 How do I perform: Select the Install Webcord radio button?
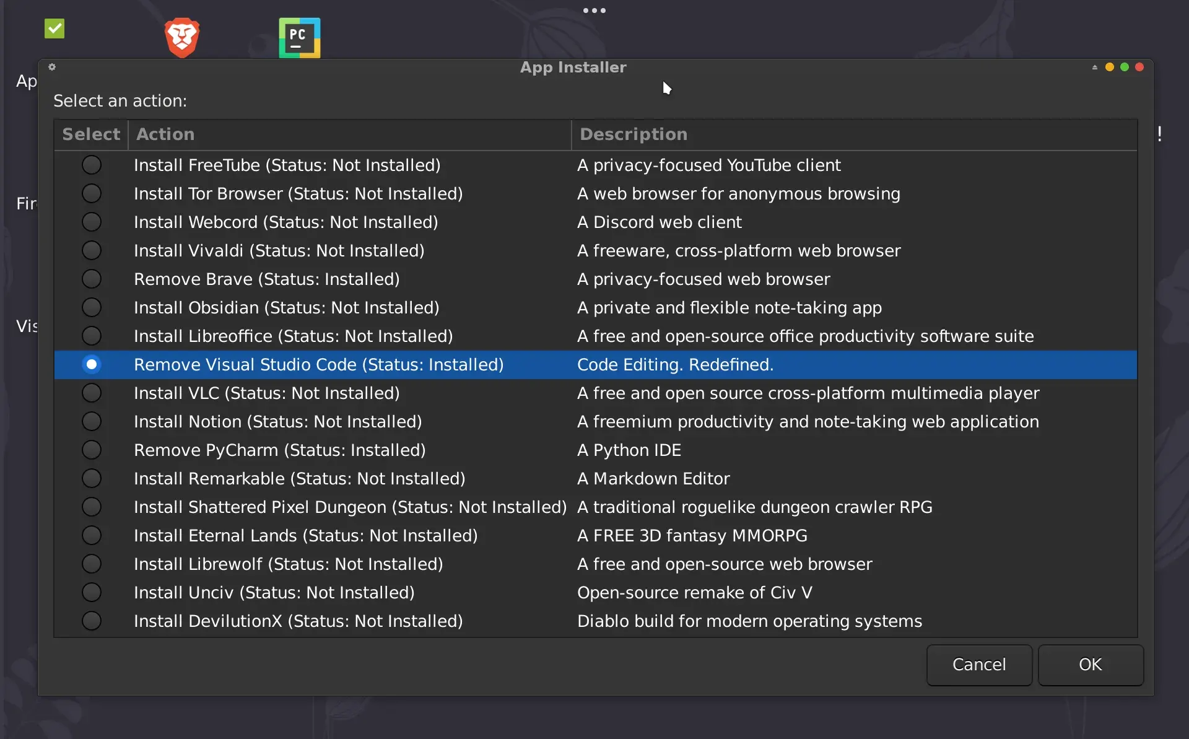(92, 222)
